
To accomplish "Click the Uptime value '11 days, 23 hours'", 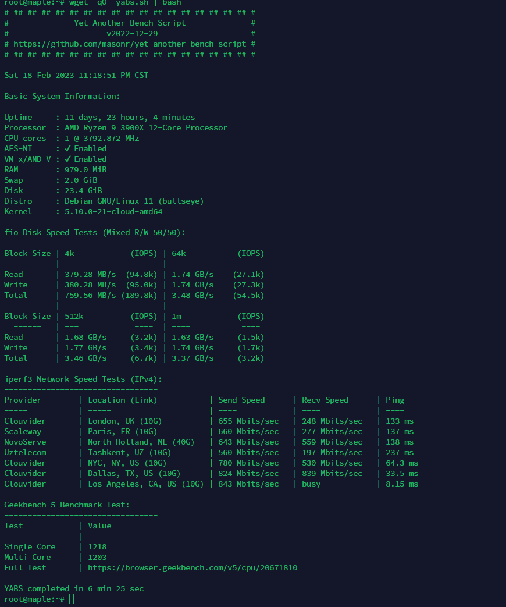I will pyautogui.click(x=106, y=118).
